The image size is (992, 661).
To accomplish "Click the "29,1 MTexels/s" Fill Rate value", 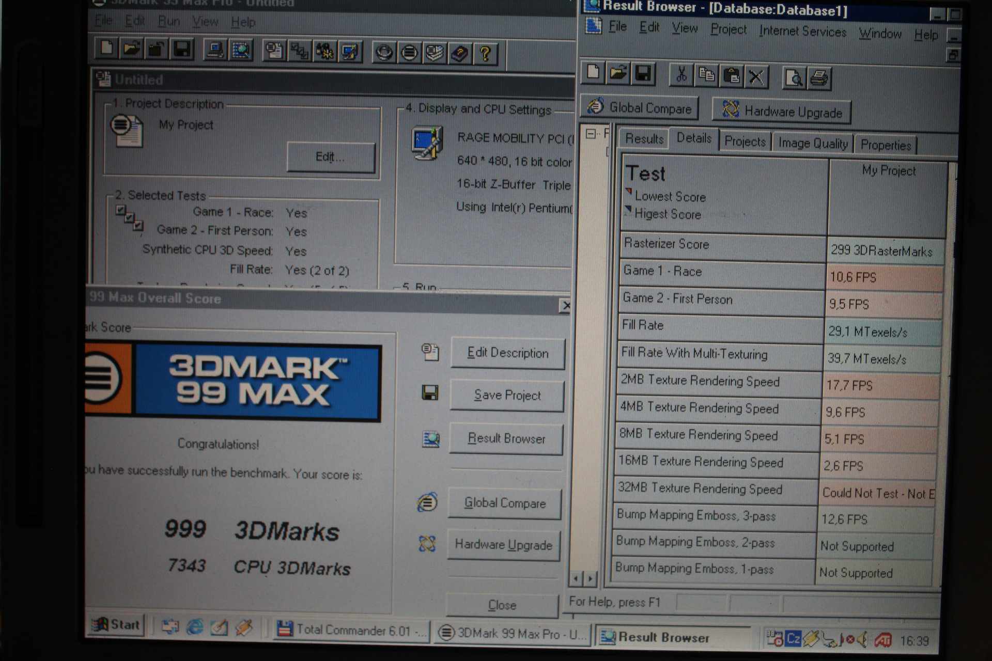I will pos(868,332).
